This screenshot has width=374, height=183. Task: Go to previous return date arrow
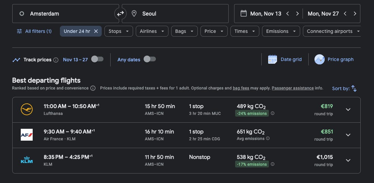click(x=345, y=14)
